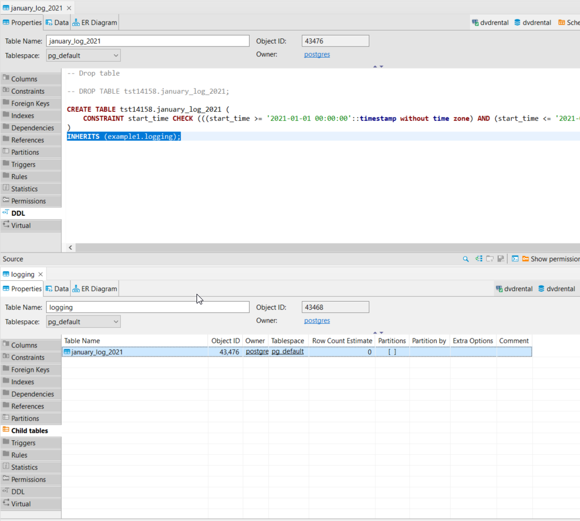Image resolution: width=580 pixels, height=521 pixels.
Task: Save the DDL to a file
Action: (x=501, y=258)
